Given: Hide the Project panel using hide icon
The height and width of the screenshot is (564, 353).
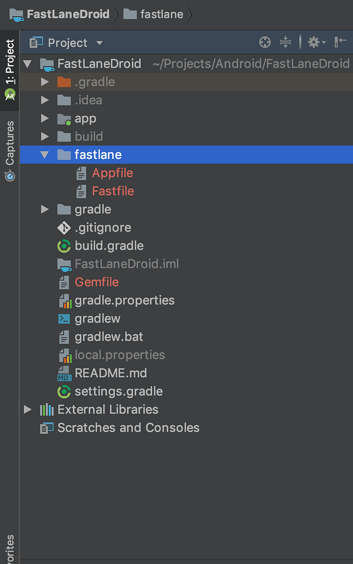Looking at the screenshot, I should (340, 42).
